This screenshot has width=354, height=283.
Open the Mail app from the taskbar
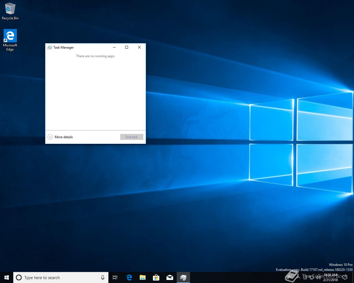click(x=170, y=277)
